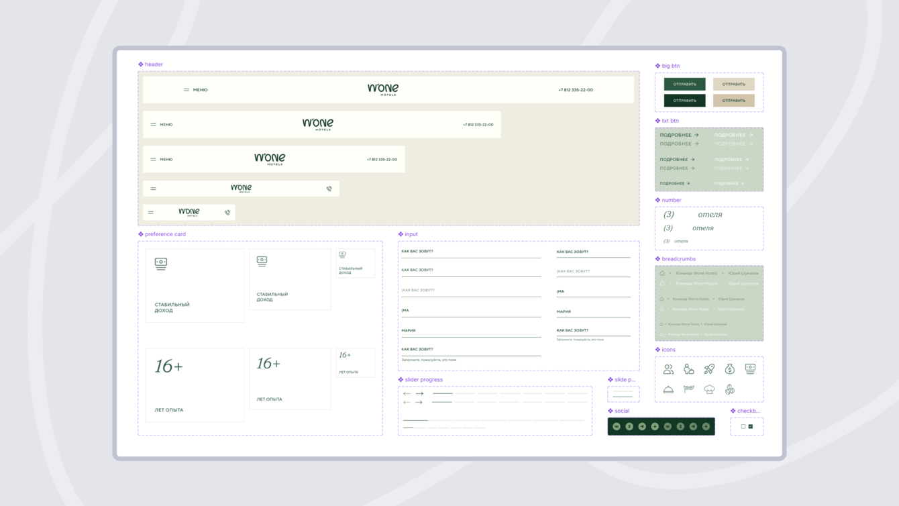899x506 pixels.
Task: Click the top-left dark green ОТПРАВИТЬ button
Action: [684, 84]
